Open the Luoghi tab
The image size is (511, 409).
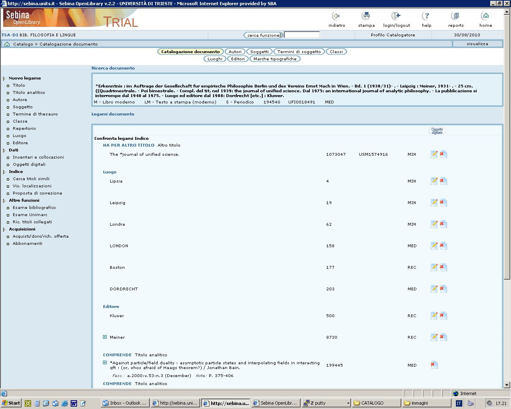point(215,59)
